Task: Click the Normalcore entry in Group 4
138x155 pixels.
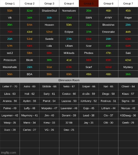Action: point(69,10)
